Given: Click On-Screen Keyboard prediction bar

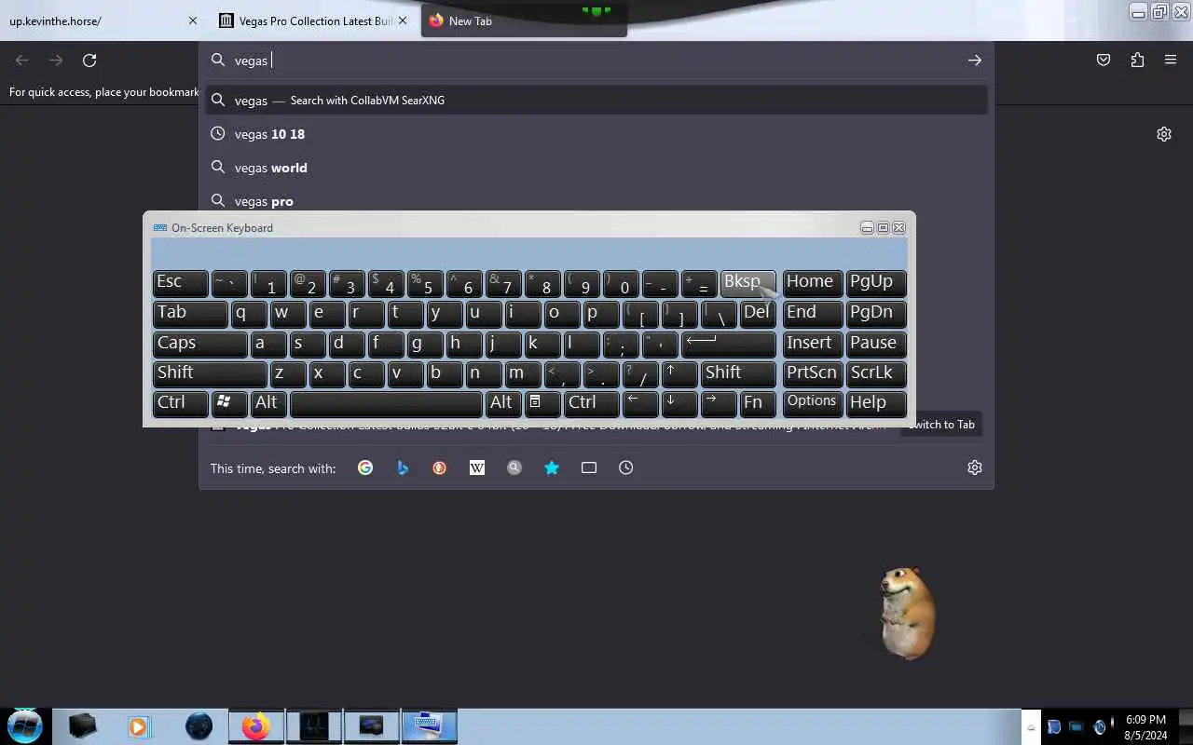Looking at the screenshot, I should click(529, 253).
